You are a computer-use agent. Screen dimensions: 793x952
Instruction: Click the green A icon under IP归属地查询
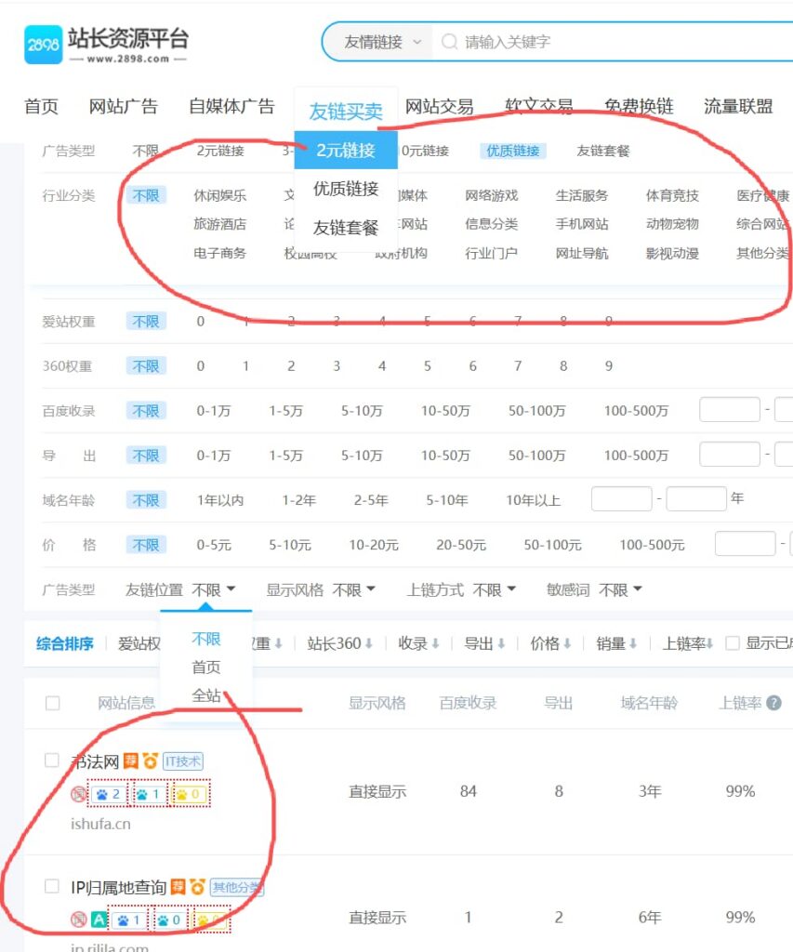[99, 919]
